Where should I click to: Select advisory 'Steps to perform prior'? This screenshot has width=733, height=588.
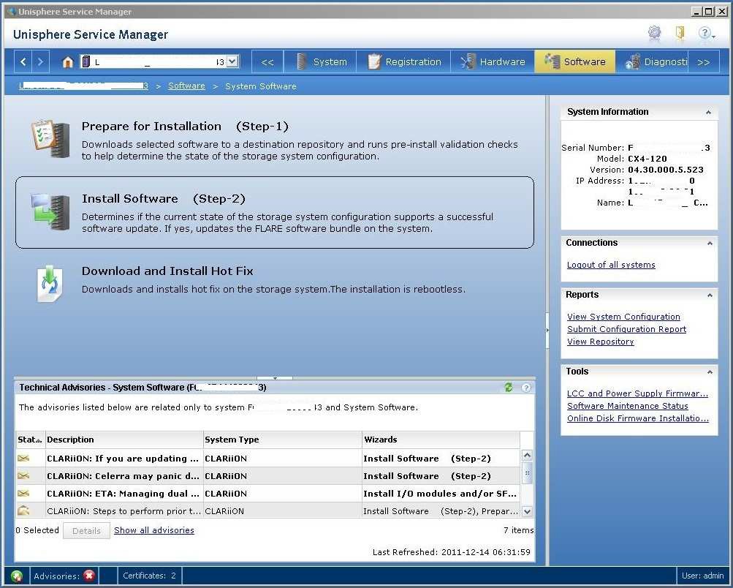[x=268, y=510]
